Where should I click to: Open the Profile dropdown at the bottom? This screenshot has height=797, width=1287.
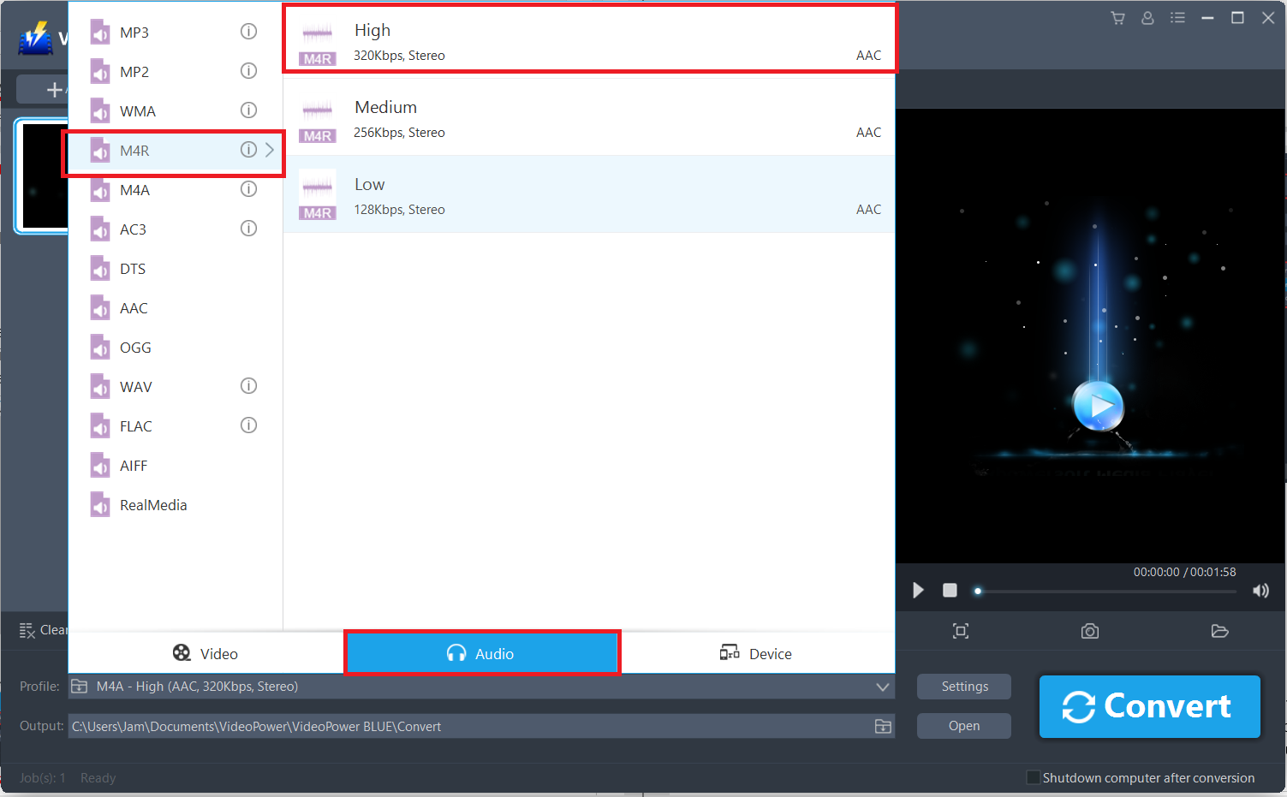(x=881, y=687)
